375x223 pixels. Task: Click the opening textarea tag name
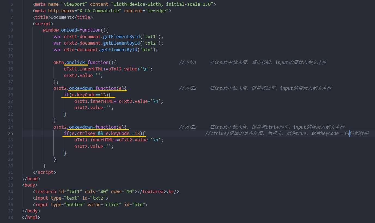tap(45, 192)
